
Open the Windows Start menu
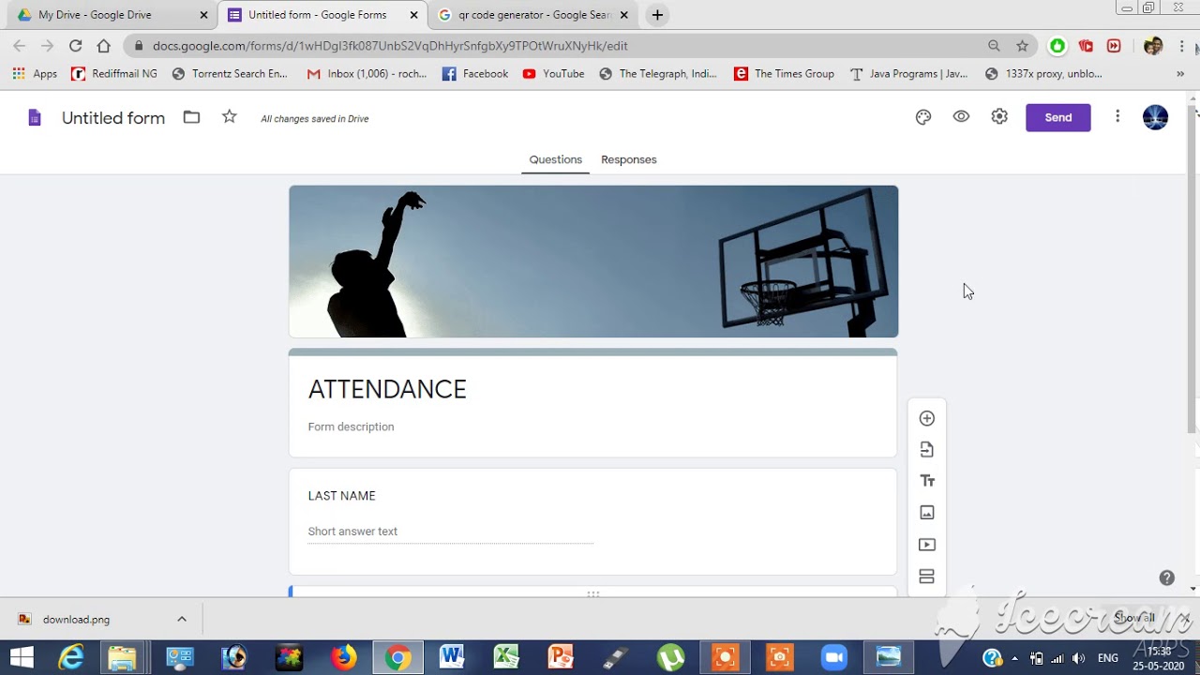click(x=22, y=658)
